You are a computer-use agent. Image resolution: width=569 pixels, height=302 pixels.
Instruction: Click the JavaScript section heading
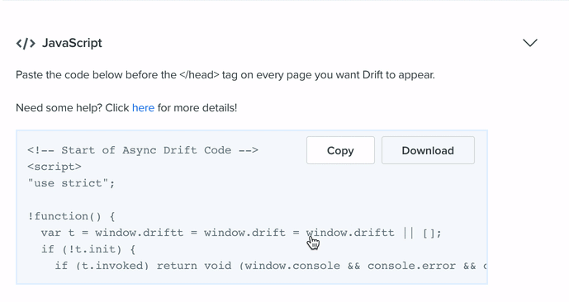[72, 43]
